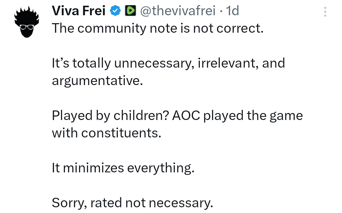
Task: Click the sentence "It minimizes everything."
Action: pyautogui.click(x=123, y=168)
